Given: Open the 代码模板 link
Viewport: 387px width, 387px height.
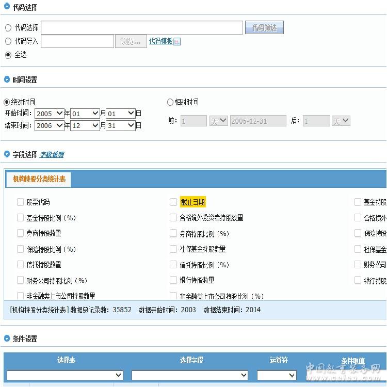Looking at the screenshot, I should coord(160,41).
